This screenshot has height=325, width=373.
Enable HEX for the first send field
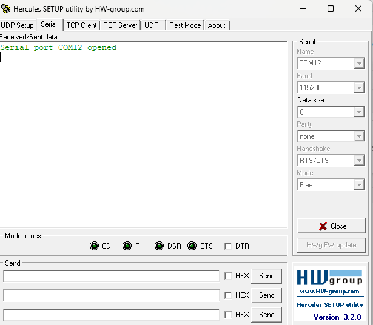[228, 276]
